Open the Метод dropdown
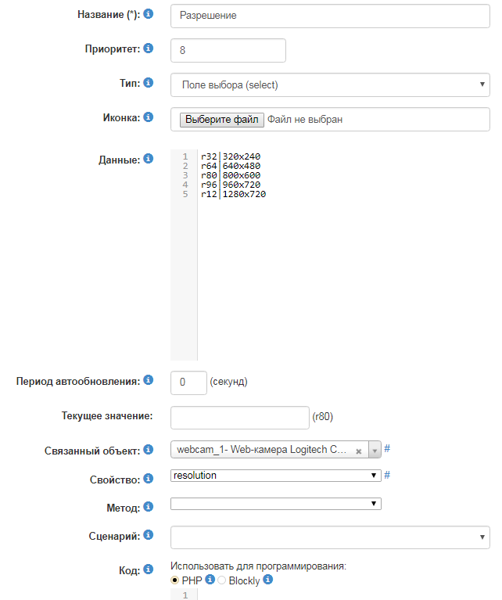Image resolution: width=502 pixels, height=600 pixels. [x=275, y=504]
